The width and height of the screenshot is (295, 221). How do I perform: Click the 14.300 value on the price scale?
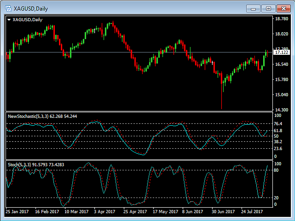(x=280, y=110)
